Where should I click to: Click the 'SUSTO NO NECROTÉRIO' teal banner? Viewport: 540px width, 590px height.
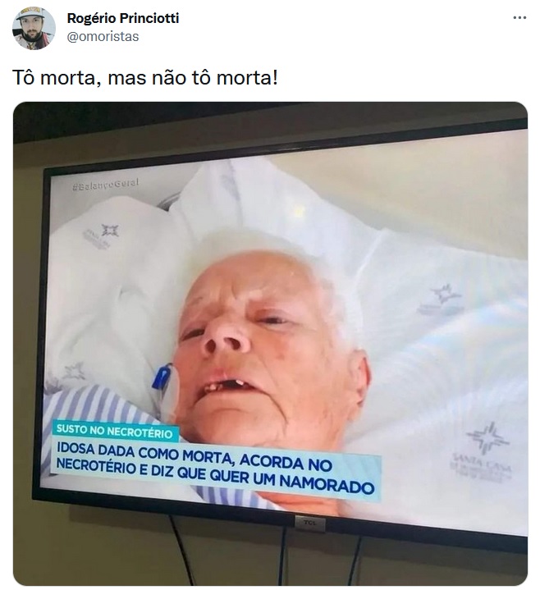[115, 431]
